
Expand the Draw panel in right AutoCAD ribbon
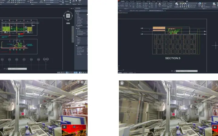[126, 9]
